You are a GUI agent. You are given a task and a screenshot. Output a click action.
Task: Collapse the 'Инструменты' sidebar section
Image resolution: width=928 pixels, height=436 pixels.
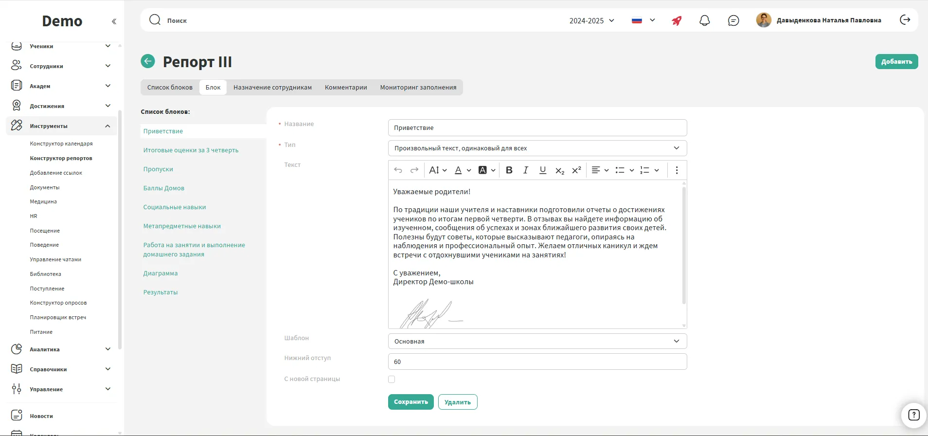coord(107,126)
